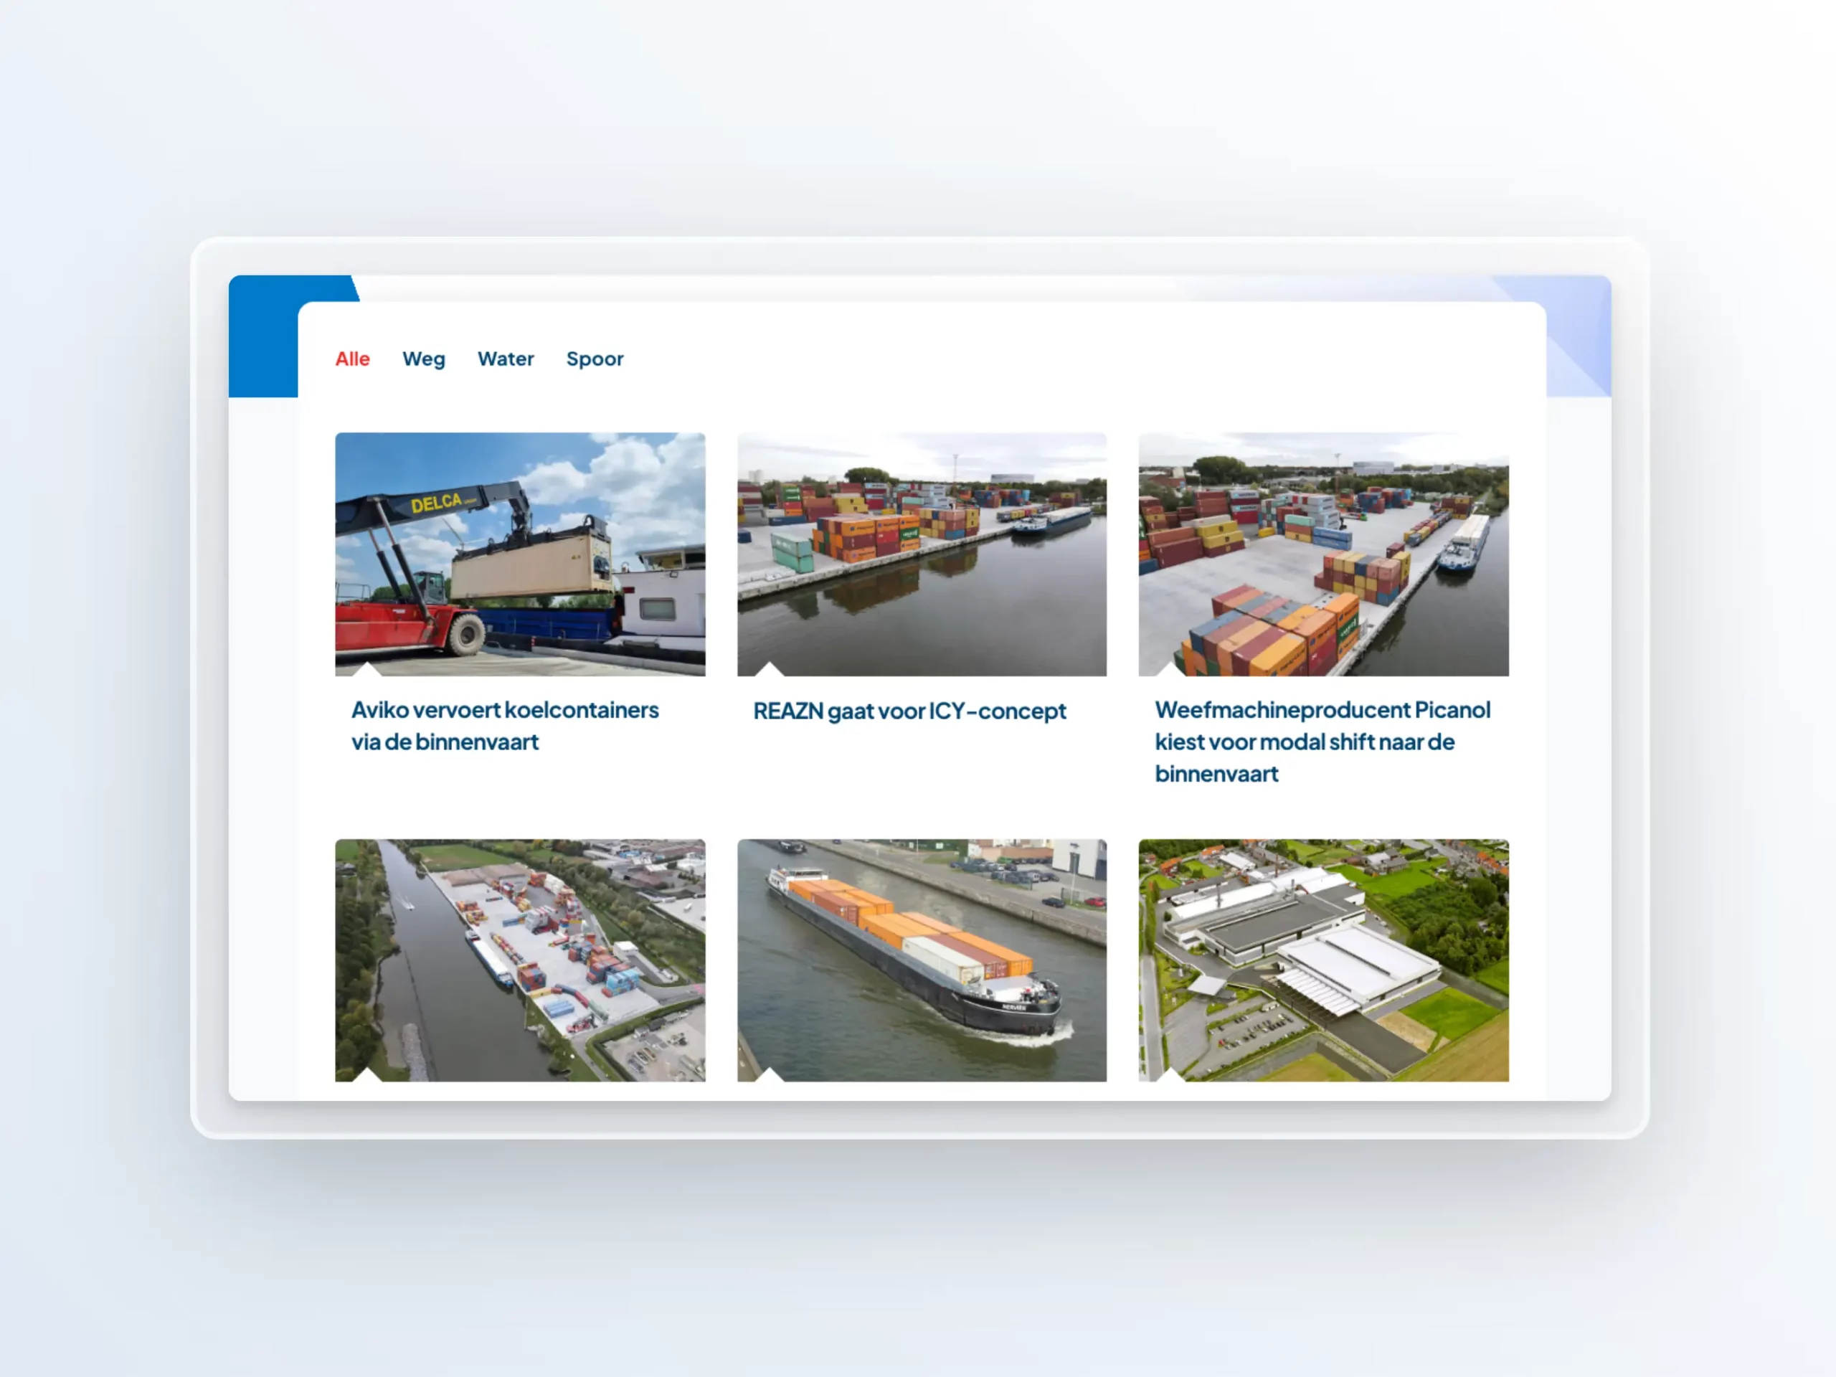Screen dimensions: 1836x1377
Task: Click white triangle marker on canal terminal photo
Action: [x=367, y=1076]
